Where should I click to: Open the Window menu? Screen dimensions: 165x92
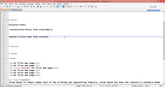tap(66, 4)
